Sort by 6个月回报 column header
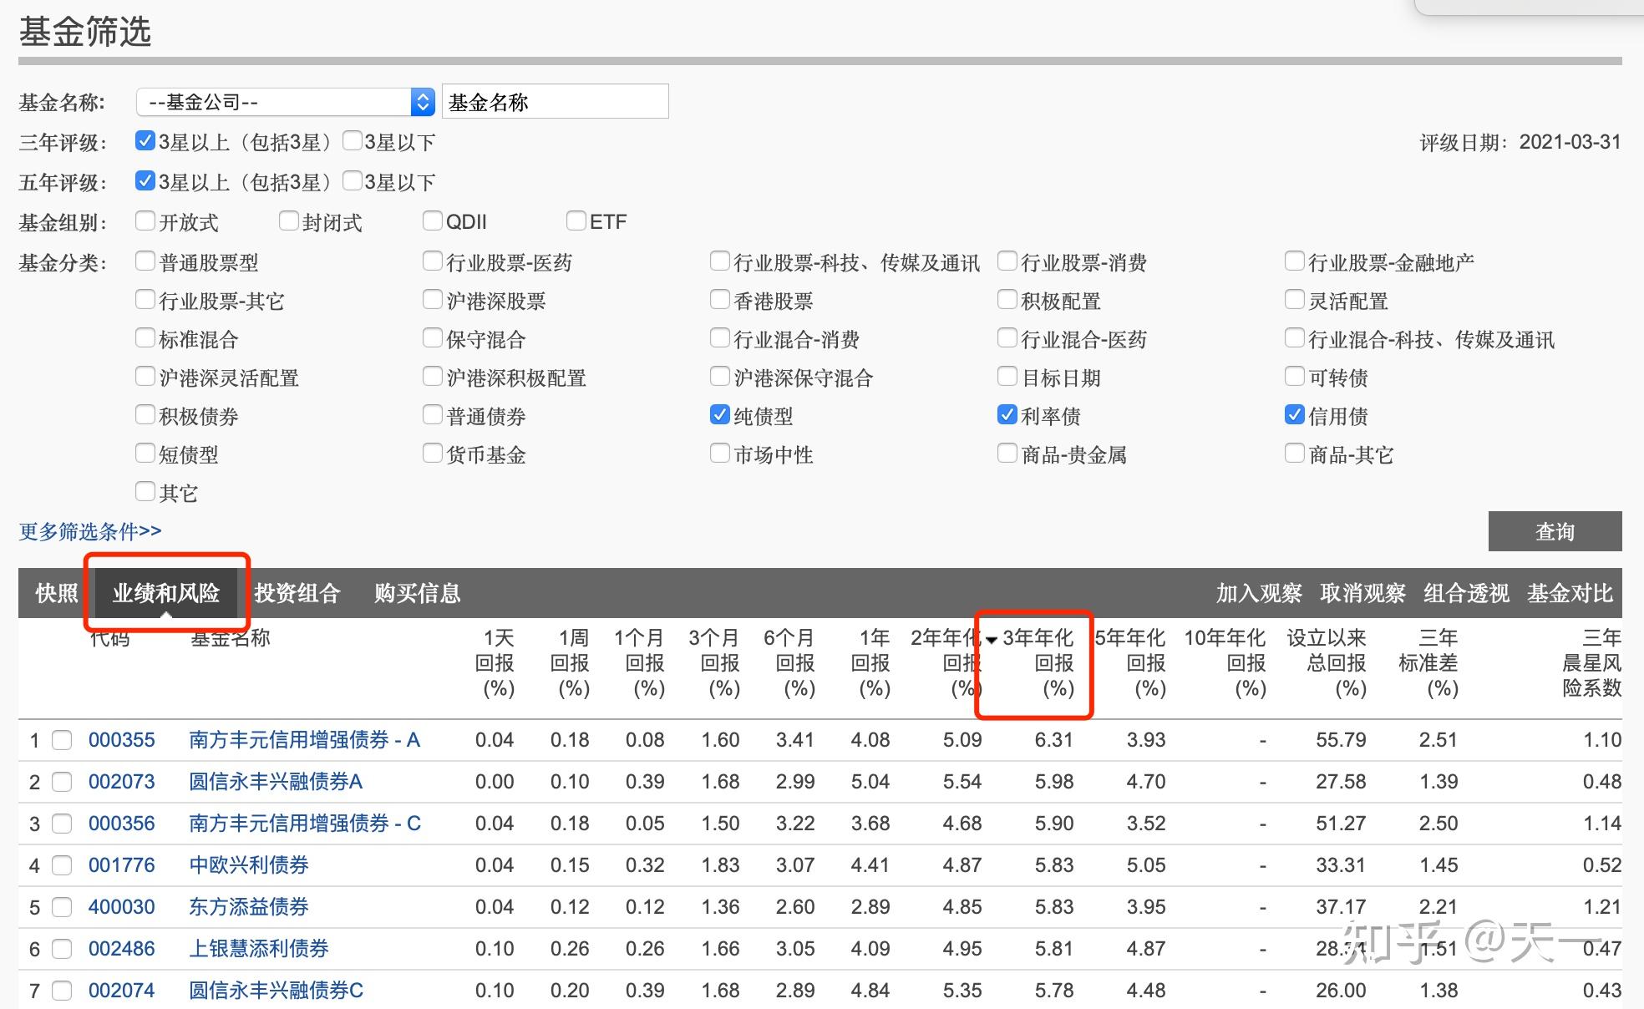 click(x=789, y=663)
